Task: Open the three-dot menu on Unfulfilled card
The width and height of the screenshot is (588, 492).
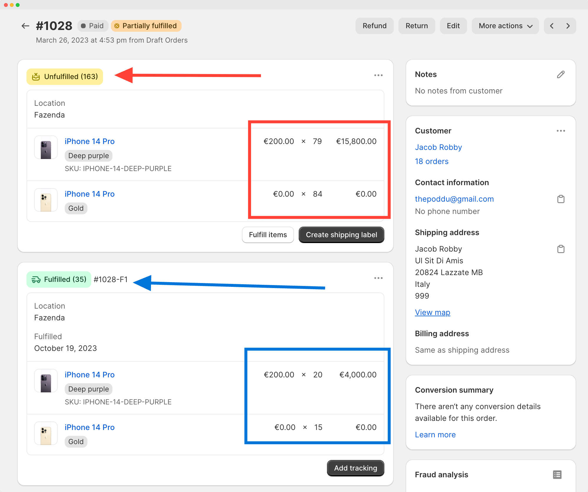Action: [378, 75]
